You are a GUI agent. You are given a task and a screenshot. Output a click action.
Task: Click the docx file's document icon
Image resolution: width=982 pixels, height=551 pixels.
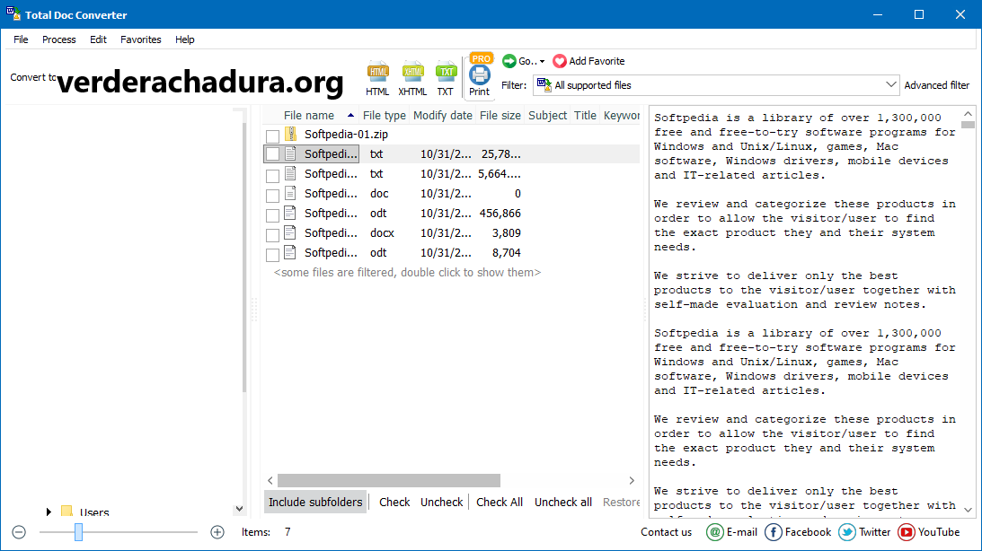point(290,232)
